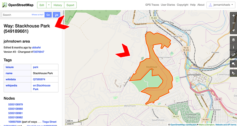Screen dimensions: 237x126
Task: Click the user avatar icon next to jennamichaels
Action: click(x=210, y=5)
